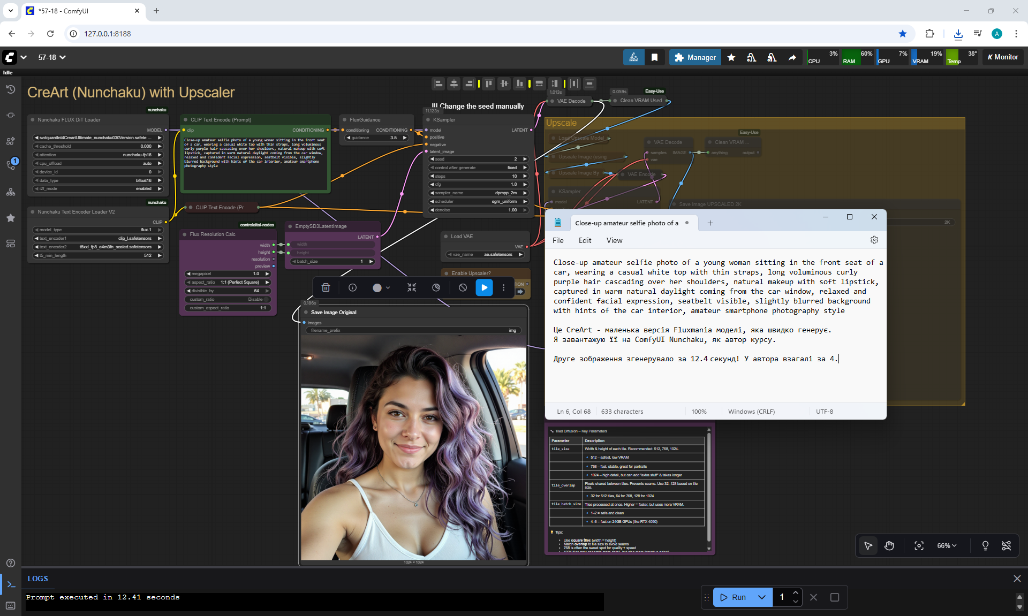This screenshot has width=1028, height=616.
Task: Toggle the Enable Upscaler switch
Action: (x=519, y=291)
